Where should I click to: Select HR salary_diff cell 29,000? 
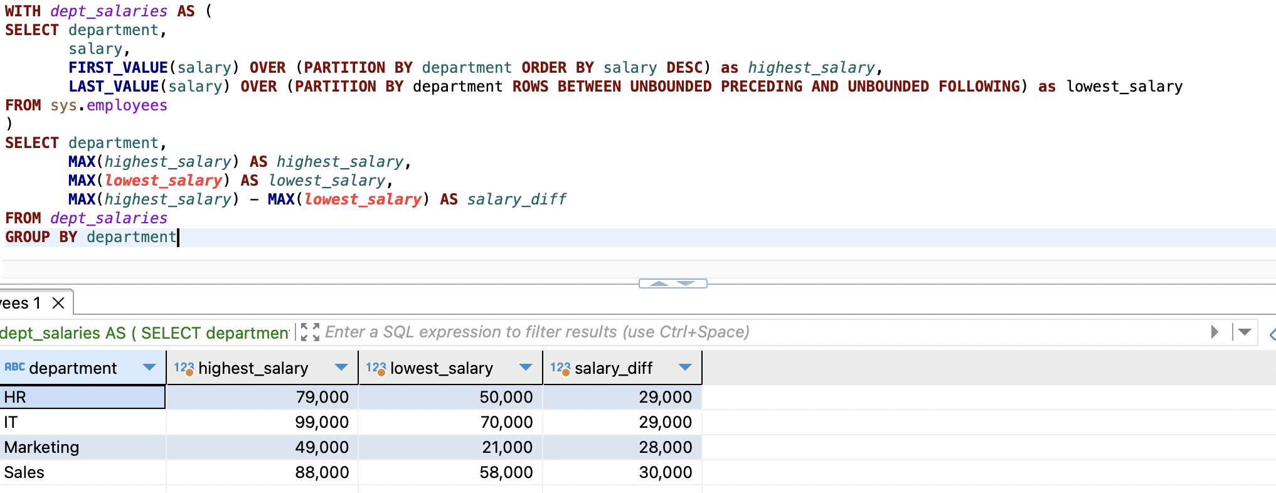point(622,397)
